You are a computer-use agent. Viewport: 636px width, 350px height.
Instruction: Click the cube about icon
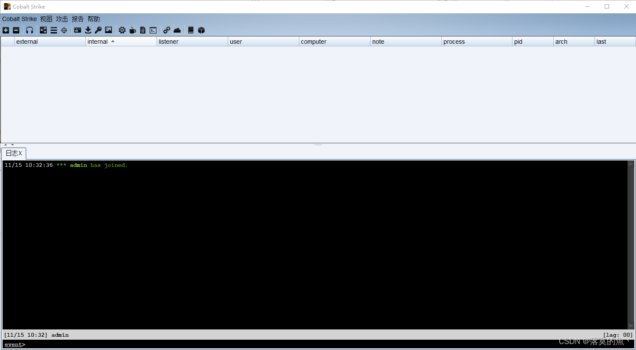201,30
